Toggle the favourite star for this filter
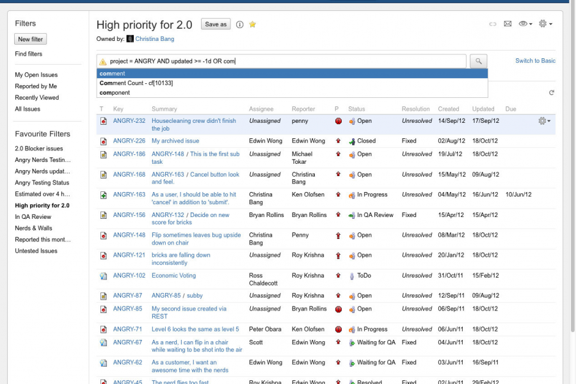The height and width of the screenshot is (384, 576). [252, 24]
